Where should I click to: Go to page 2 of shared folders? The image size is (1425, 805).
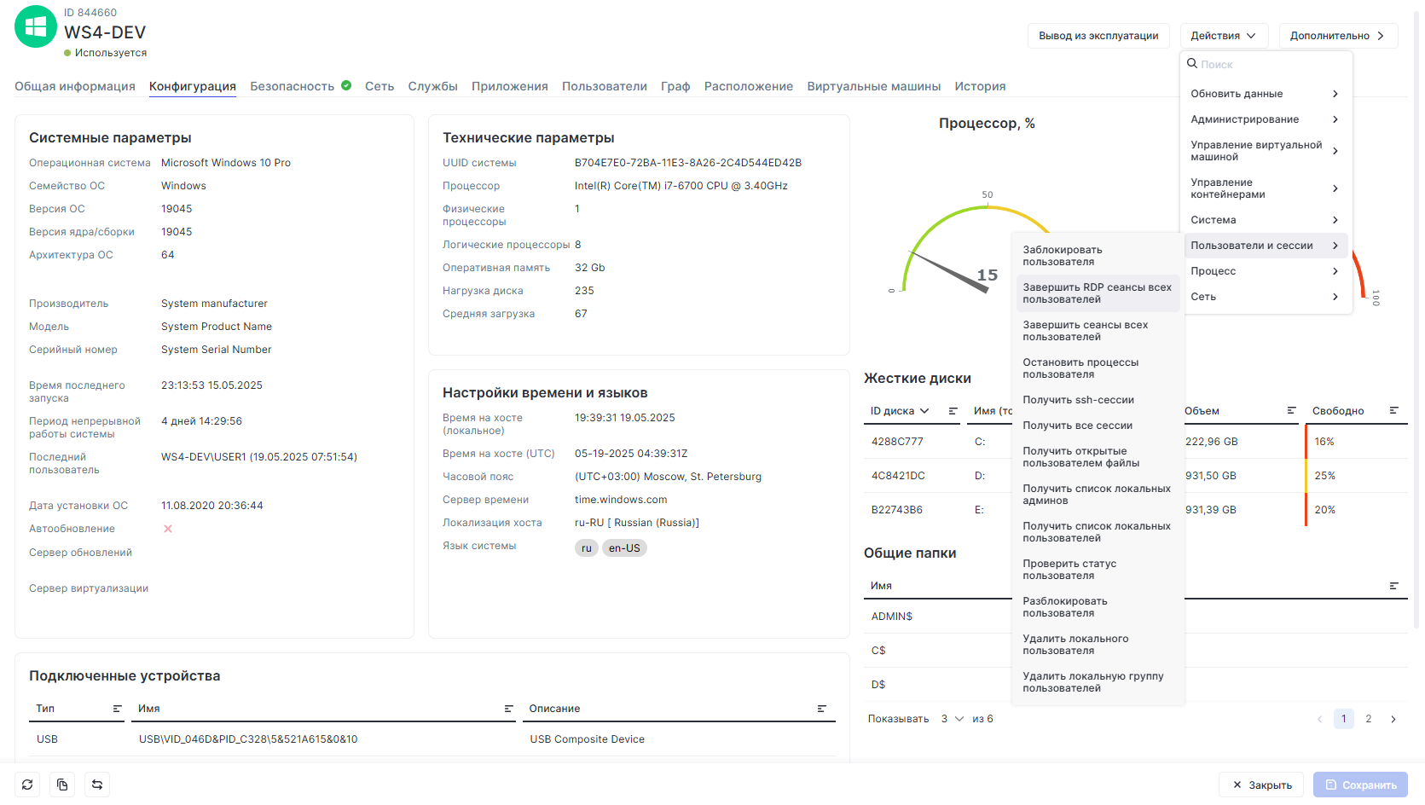click(1369, 719)
